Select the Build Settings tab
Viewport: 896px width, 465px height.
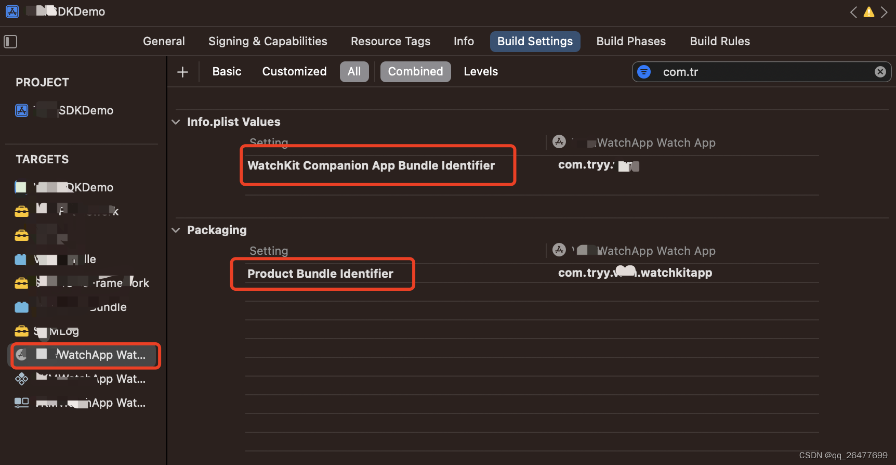pos(535,41)
